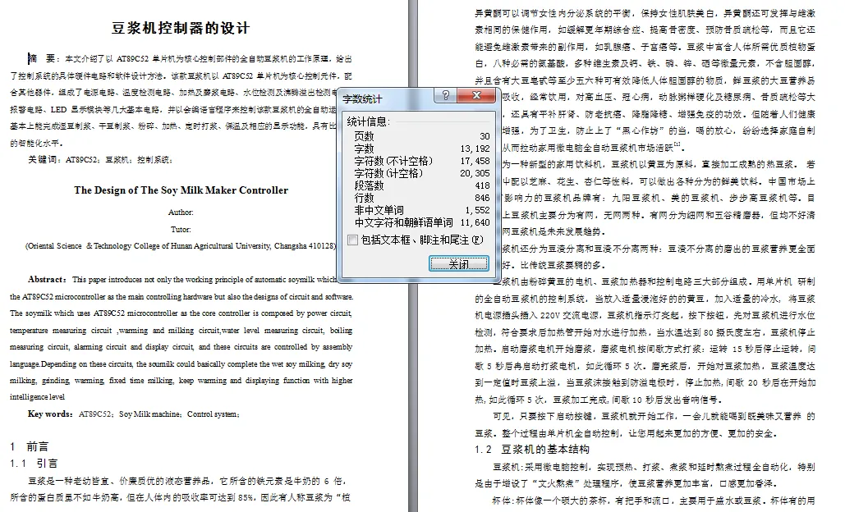Place cursor in title 豆浆机控制器的设计

click(x=180, y=26)
